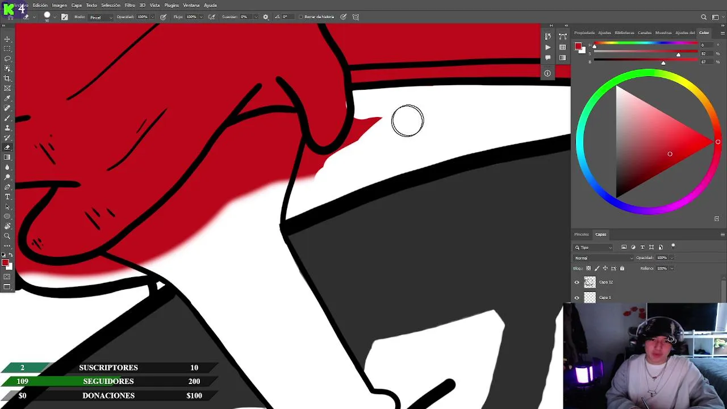The height and width of the screenshot is (409, 727).
Task: Expand the Flujo dropdown arrow
Action: [202, 17]
